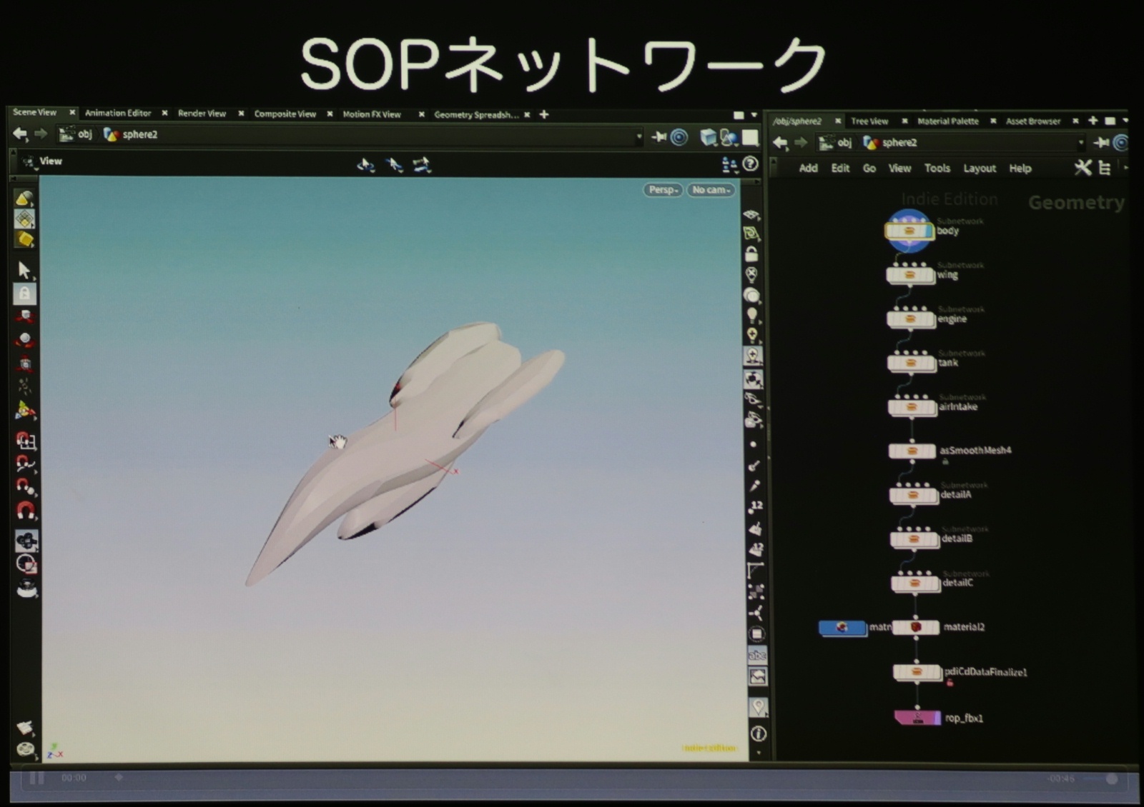Toggle point numbers display (12 with dot)
Image resolution: width=1144 pixels, height=807 pixels.
click(x=755, y=507)
